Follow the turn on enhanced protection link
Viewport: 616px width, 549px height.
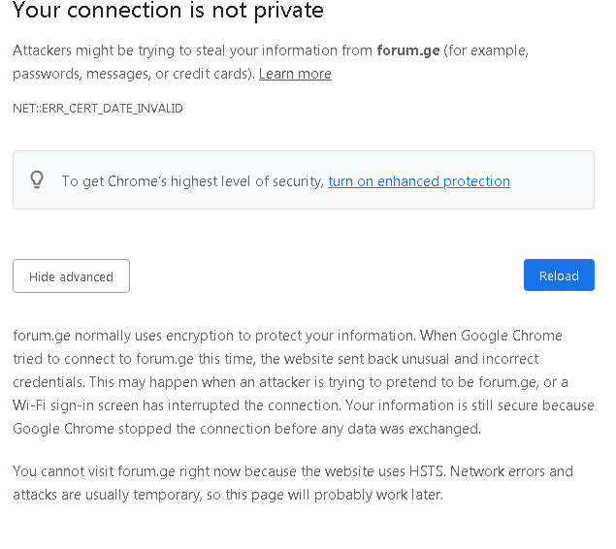419,181
